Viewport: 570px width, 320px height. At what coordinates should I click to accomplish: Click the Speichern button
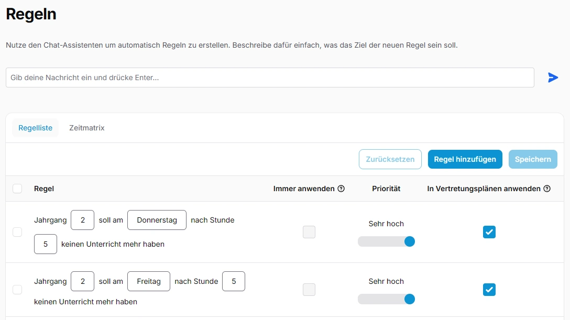click(533, 159)
